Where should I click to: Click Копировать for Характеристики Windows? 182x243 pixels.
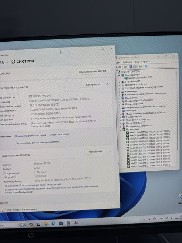95,152
